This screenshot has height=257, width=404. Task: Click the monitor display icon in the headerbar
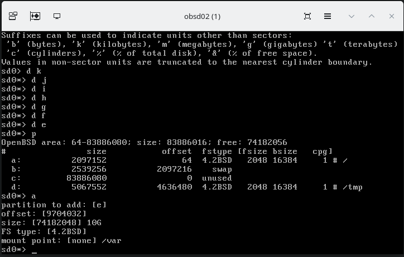tap(56, 16)
